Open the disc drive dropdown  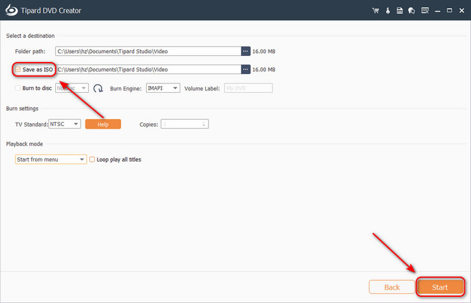point(72,88)
